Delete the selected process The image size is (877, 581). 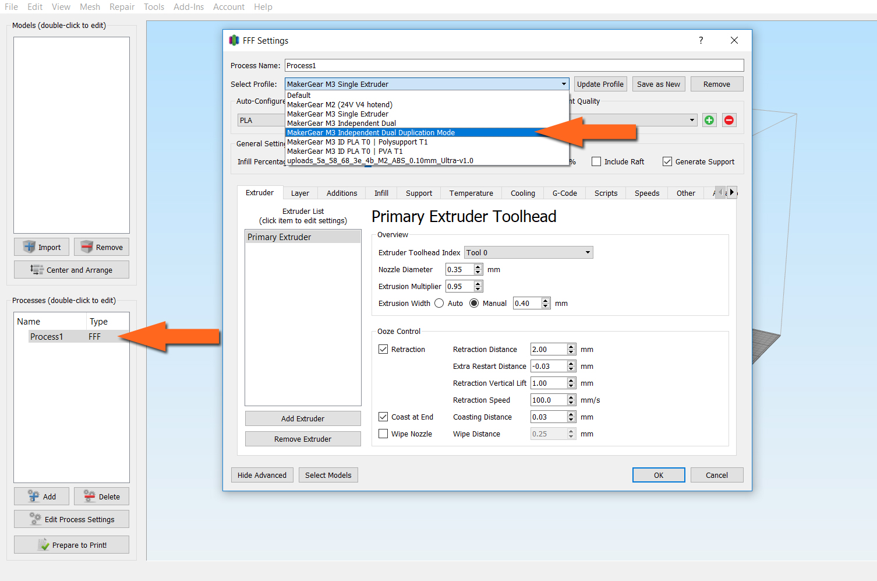(x=102, y=497)
